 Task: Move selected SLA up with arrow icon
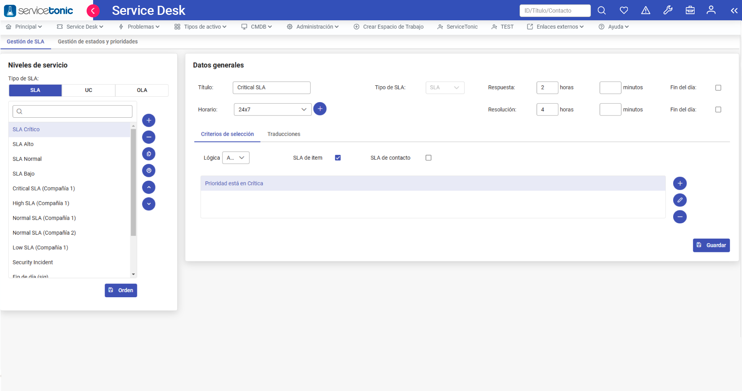click(149, 187)
